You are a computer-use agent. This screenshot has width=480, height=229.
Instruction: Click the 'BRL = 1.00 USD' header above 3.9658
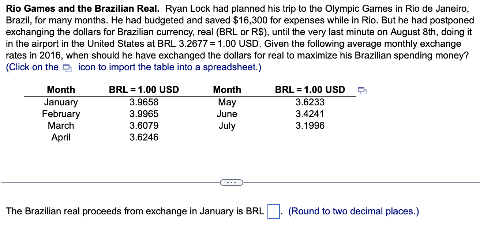[x=144, y=90]
